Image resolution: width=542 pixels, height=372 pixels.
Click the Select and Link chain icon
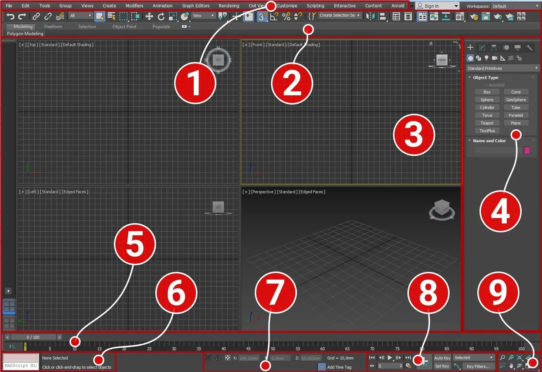(36, 16)
